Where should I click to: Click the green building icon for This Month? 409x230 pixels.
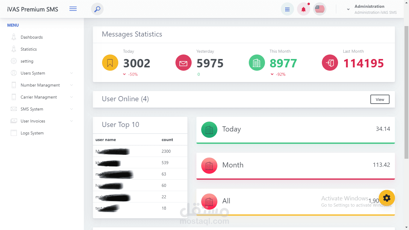point(257,63)
